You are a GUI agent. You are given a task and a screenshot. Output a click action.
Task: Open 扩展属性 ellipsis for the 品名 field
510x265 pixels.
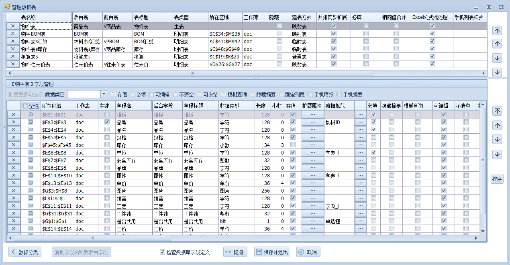pyautogui.click(x=312, y=130)
